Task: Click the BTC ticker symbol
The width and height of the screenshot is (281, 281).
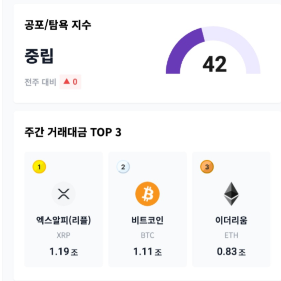Action: click(147, 236)
